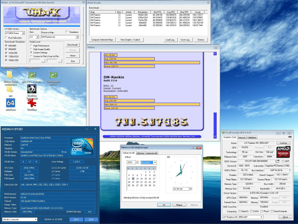Click the UMarks scrollbar up arrow
This screenshot has height=224, width=298.
click(215, 54)
